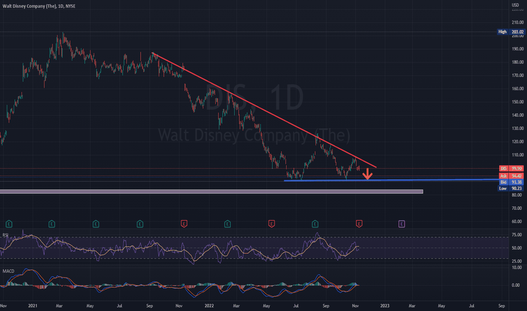Viewport: 527px width, 311px height.
Task: Click the Low 90.23 price label
Action: coord(511,188)
